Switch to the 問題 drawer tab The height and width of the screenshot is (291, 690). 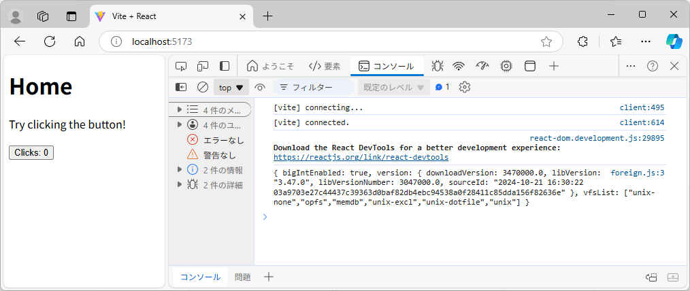tap(242, 277)
